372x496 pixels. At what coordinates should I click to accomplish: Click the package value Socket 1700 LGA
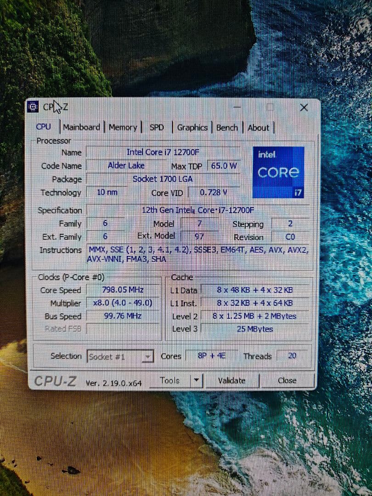coord(163,179)
